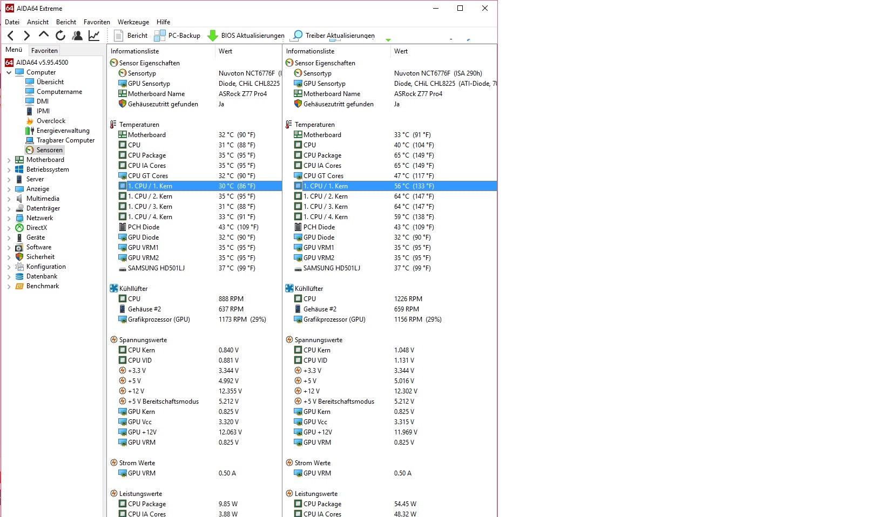884x517 pixels.
Task: Open the Werkzeuge menu
Action: click(133, 22)
